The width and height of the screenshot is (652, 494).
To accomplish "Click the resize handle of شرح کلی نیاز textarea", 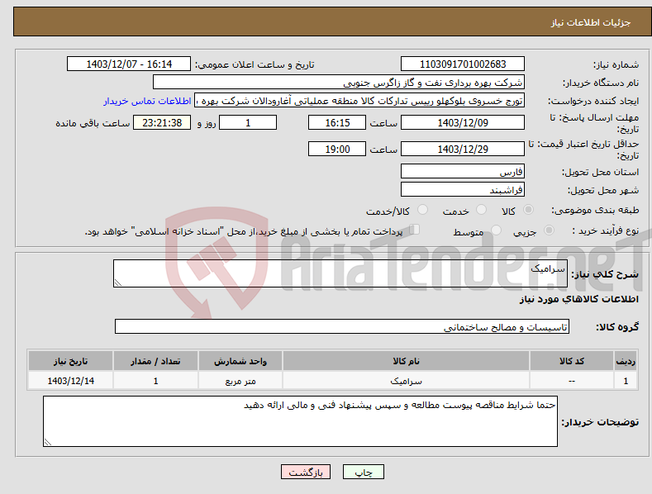I will pyautogui.click(x=117, y=283).
